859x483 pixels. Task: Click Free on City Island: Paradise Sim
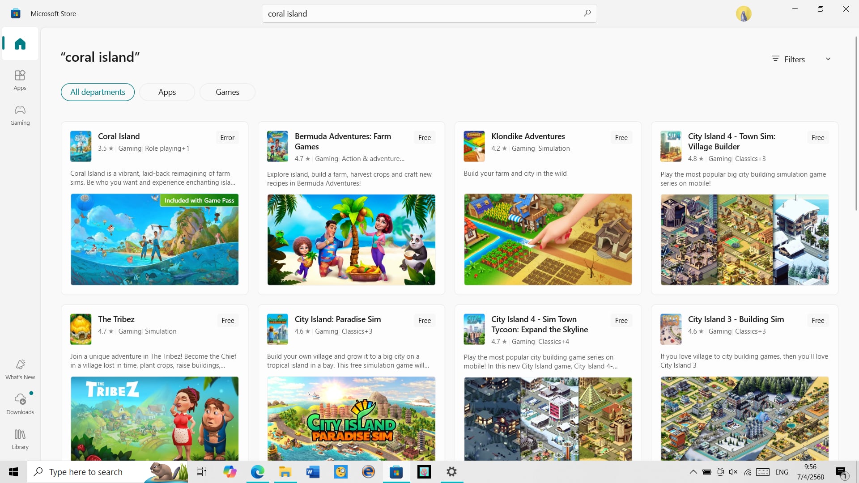425,321
